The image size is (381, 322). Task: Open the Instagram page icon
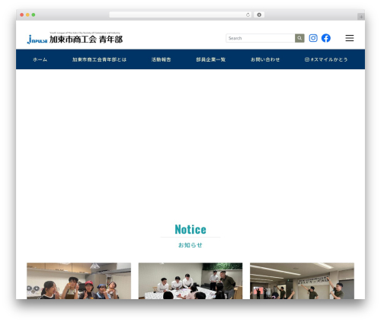coord(313,38)
